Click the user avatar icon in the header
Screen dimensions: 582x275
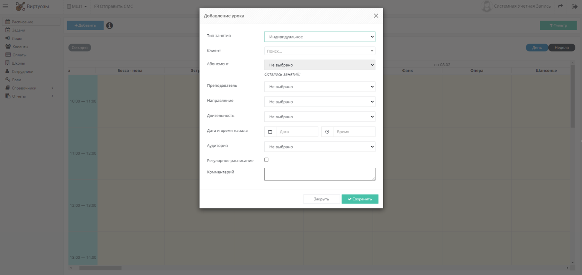(487, 6)
